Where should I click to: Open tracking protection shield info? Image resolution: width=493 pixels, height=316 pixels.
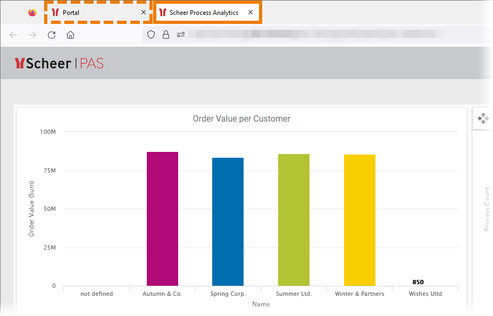click(x=151, y=35)
